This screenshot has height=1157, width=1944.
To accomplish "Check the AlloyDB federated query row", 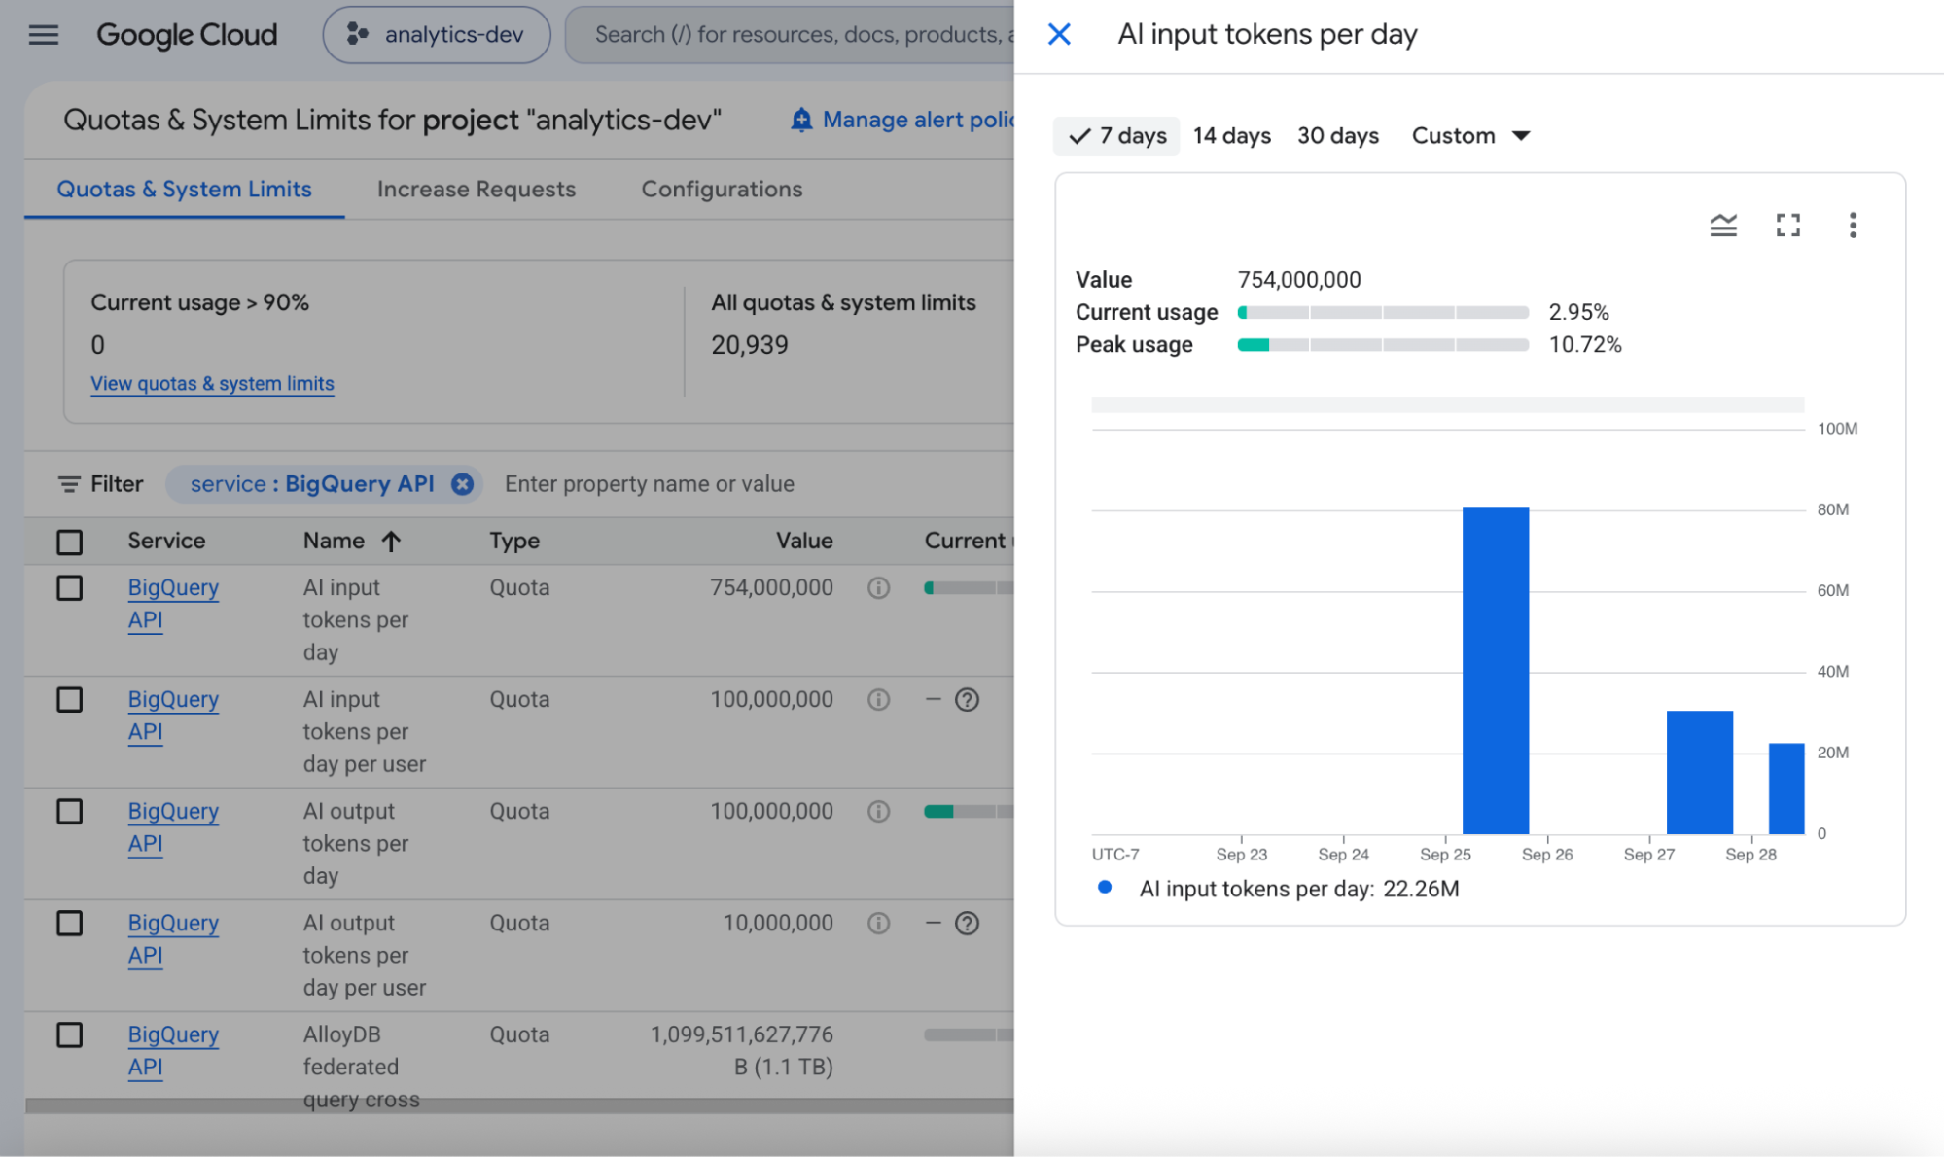I will [x=70, y=1035].
